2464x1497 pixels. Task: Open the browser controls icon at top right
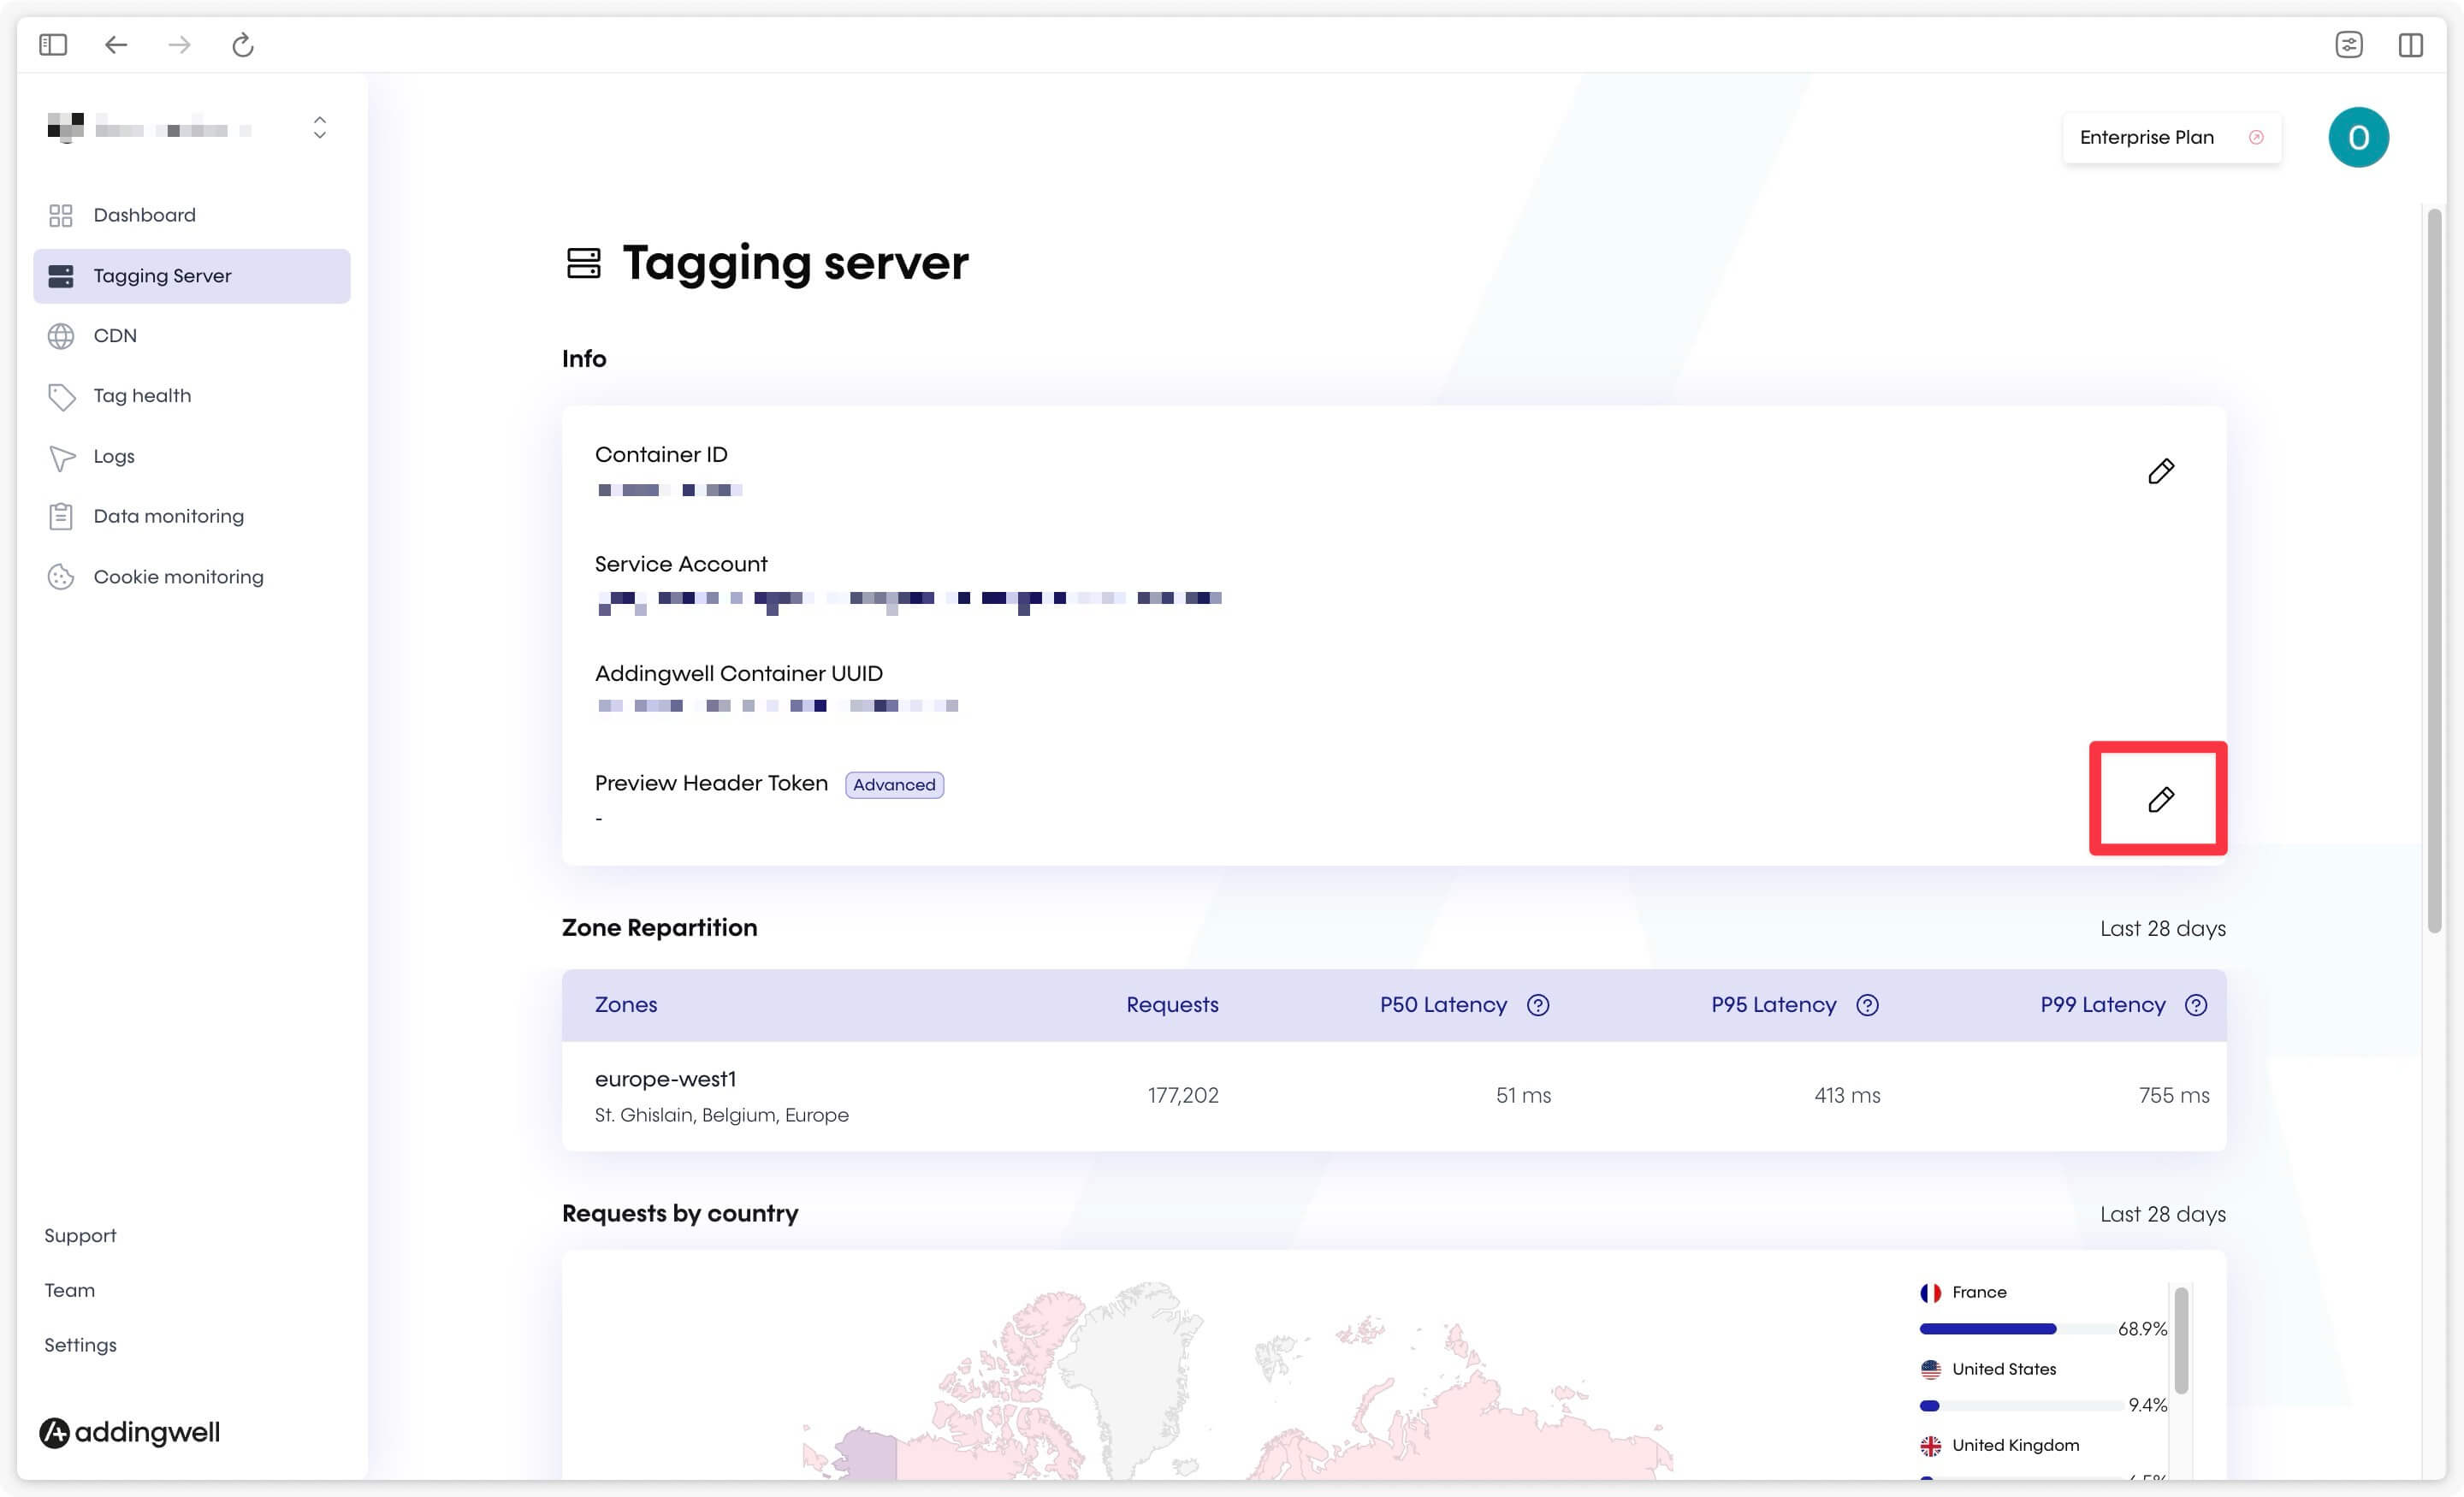(x=2349, y=45)
